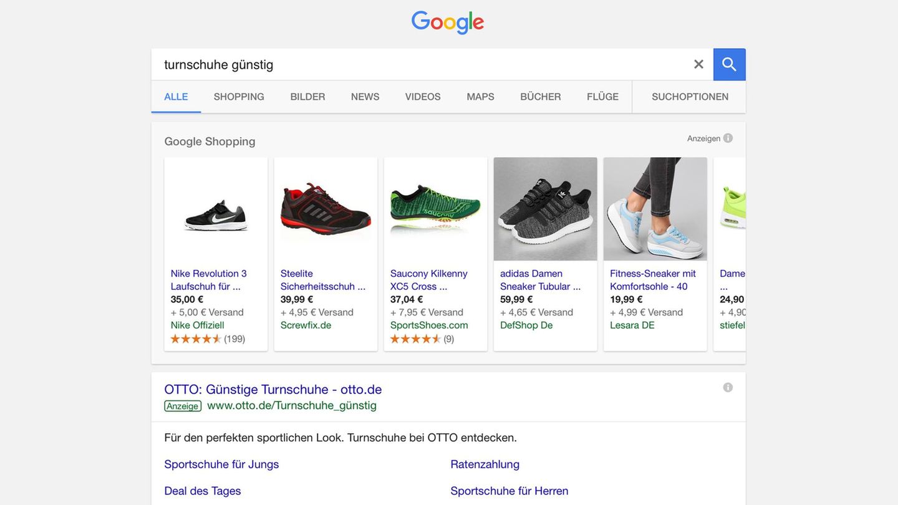Image resolution: width=898 pixels, height=505 pixels.
Task: Open Suchoptionen search options
Action: [690, 97]
